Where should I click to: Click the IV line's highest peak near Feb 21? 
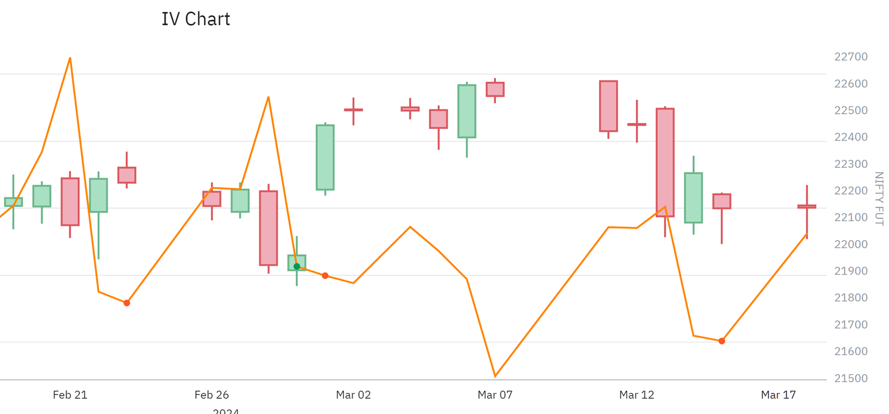pos(70,58)
